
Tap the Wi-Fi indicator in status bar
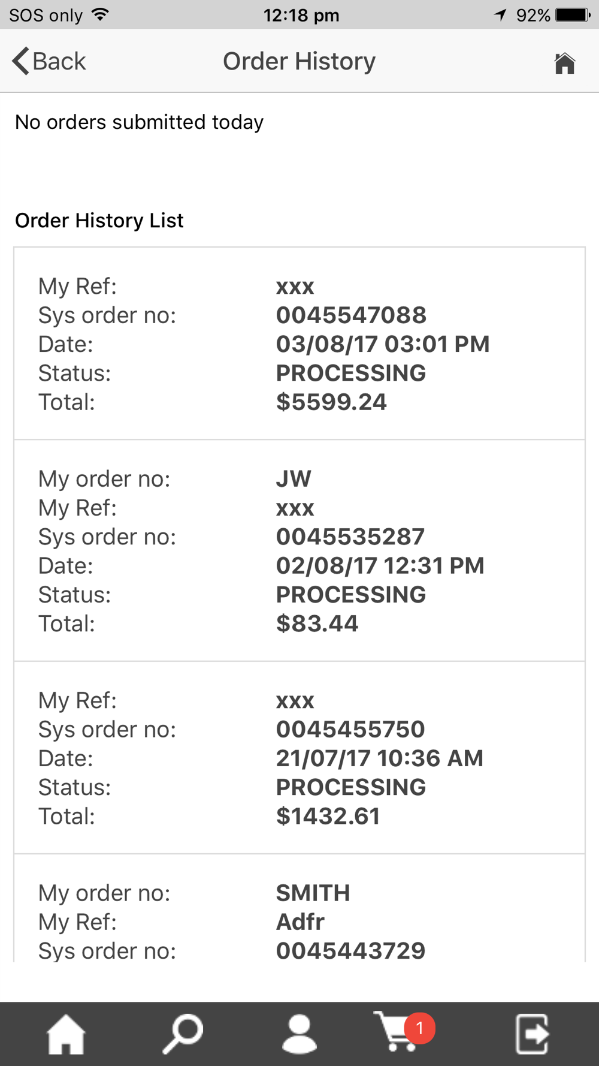coord(101,15)
